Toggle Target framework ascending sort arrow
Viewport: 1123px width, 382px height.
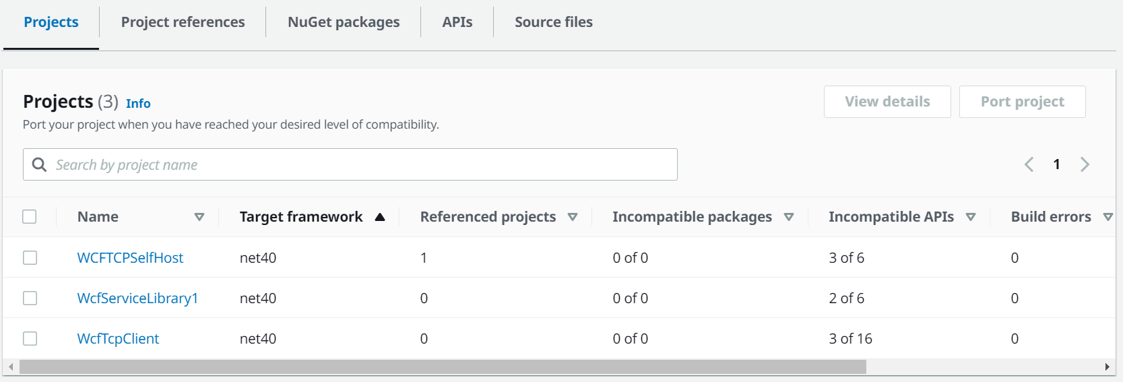pos(380,217)
